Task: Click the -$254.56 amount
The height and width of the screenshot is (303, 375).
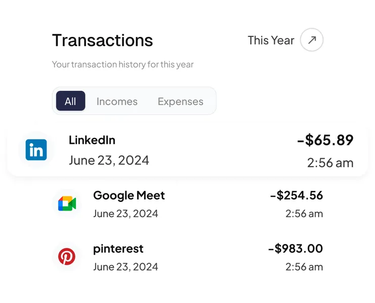Action: (296, 195)
